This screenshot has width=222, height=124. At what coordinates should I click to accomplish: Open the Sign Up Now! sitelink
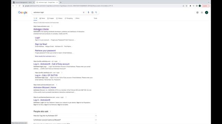(41, 44)
